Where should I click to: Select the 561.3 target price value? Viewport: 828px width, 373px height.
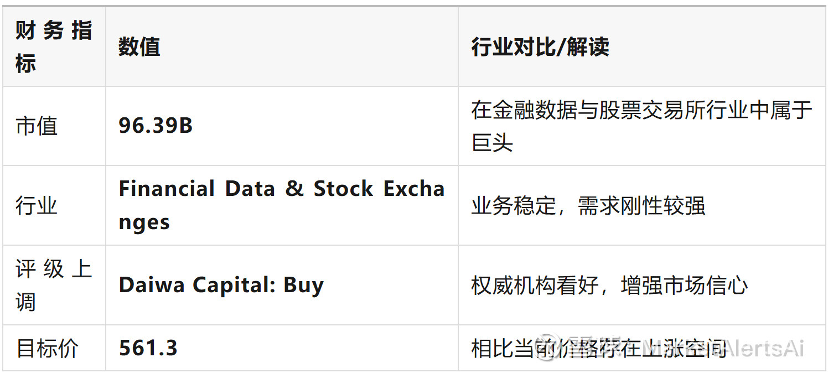click(x=148, y=349)
